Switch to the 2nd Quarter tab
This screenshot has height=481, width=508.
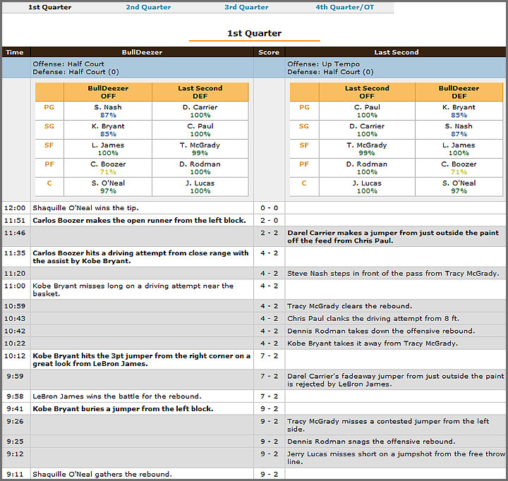[148, 7]
